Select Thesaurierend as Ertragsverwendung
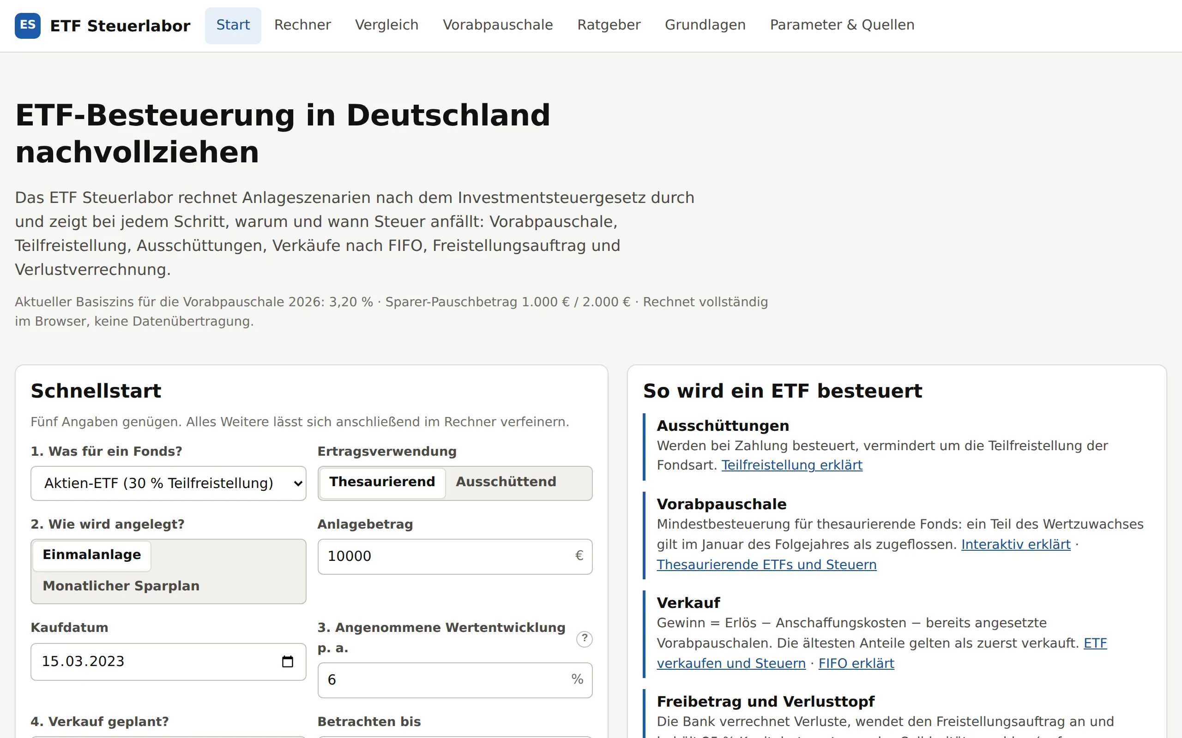The image size is (1182, 738). 382,482
